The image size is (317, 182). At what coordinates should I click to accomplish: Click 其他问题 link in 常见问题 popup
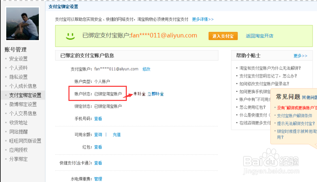coord(309,98)
